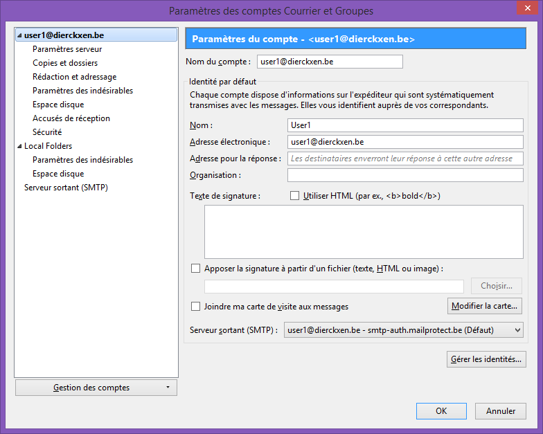
Task: Open Gérer les identités dialog
Action: [x=487, y=359]
